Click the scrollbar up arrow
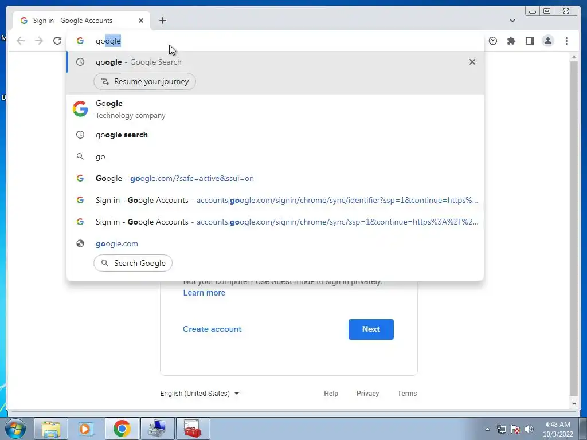Screen dimensions: 587x440 pos(574,57)
